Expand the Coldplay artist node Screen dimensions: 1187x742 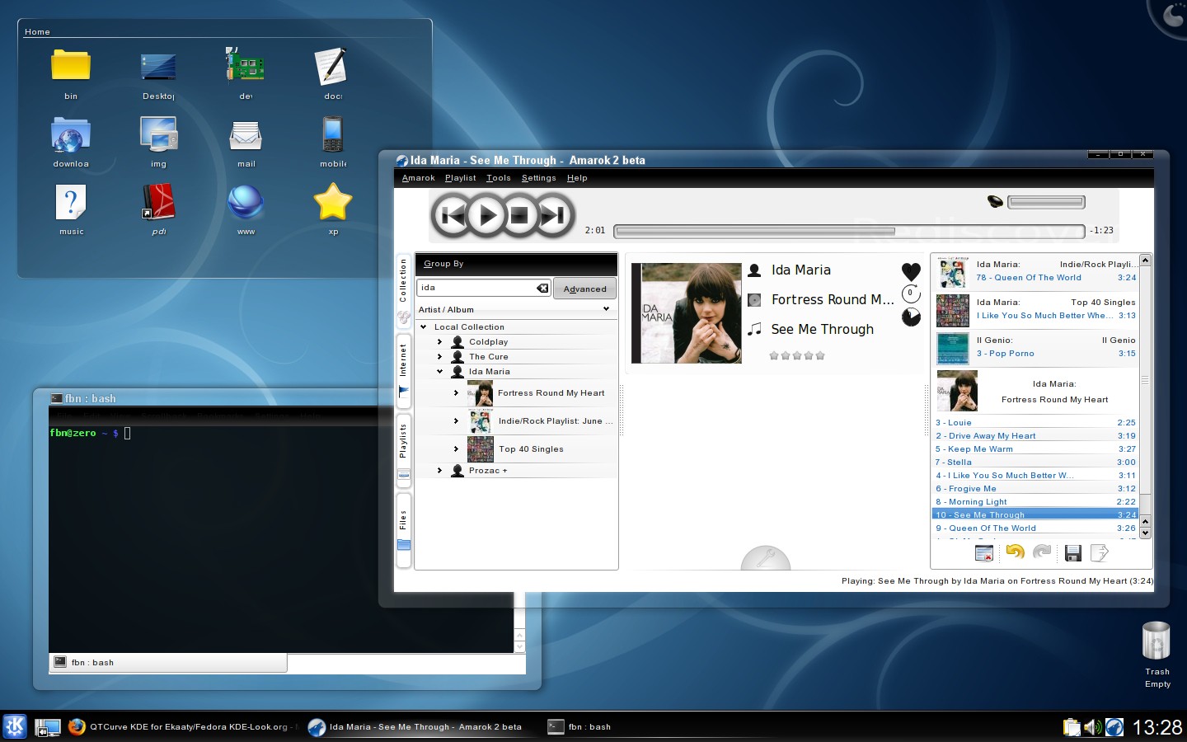pos(440,342)
